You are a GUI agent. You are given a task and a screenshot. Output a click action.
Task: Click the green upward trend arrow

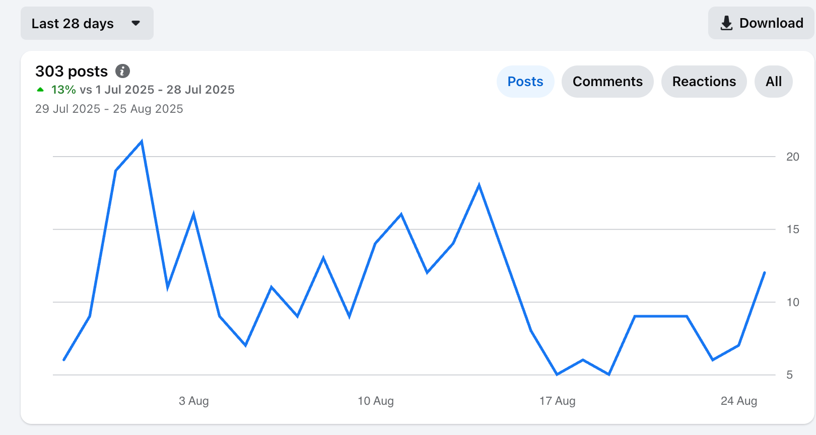[40, 90]
